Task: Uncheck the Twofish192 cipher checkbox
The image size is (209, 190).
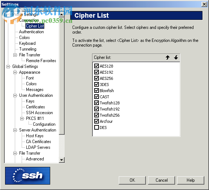Action: coord(96,109)
